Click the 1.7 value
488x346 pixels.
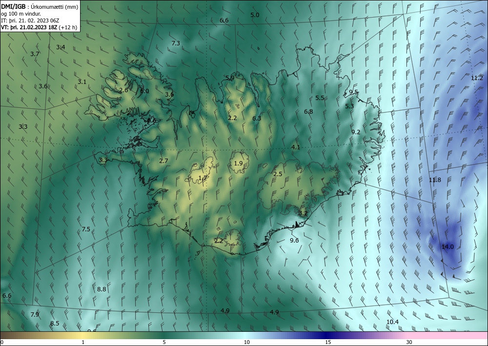tap(203, 178)
